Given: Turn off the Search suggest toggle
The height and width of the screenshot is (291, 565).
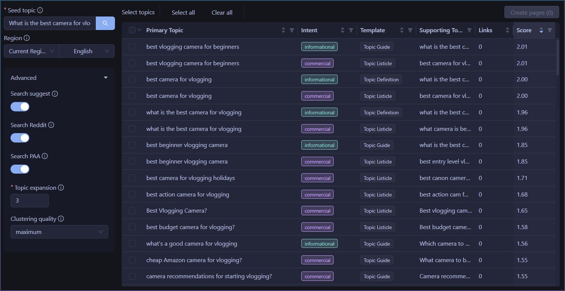Looking at the screenshot, I should [x=20, y=106].
